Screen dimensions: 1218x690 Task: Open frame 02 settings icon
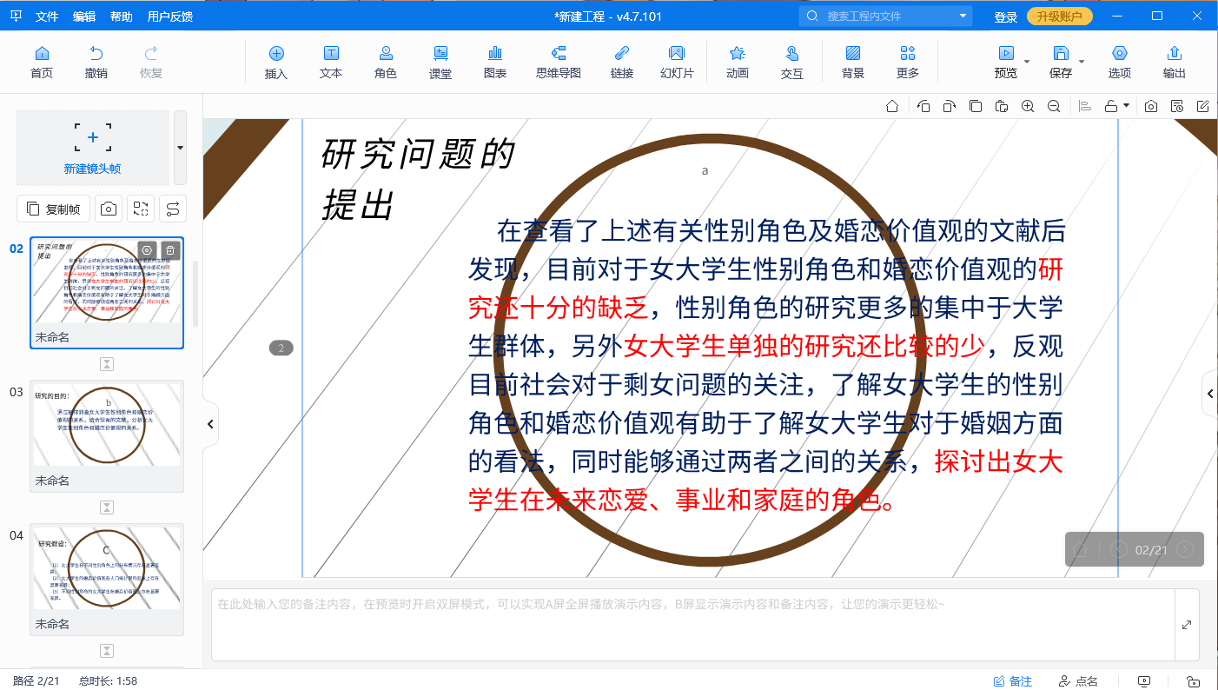(147, 250)
